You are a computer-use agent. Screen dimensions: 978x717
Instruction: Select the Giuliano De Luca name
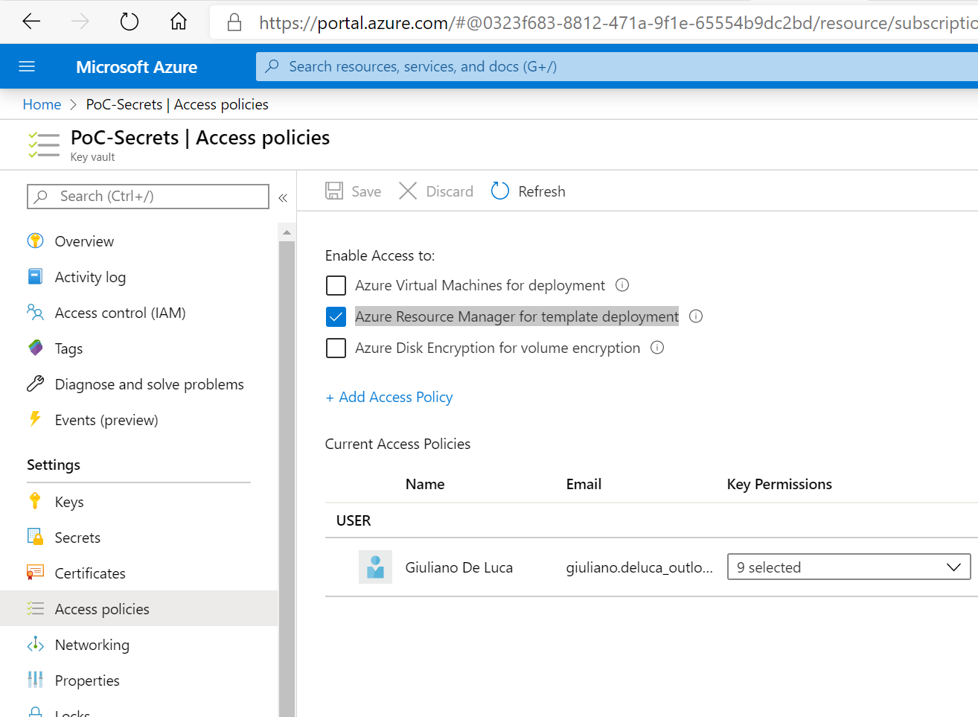pyautogui.click(x=459, y=567)
